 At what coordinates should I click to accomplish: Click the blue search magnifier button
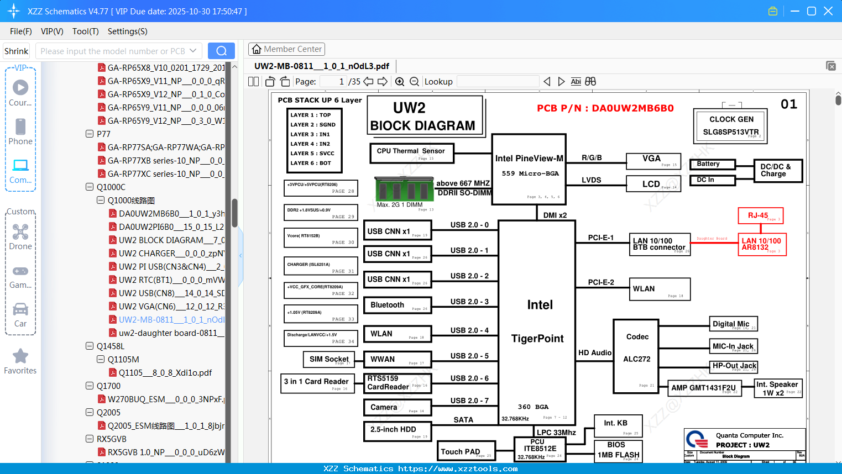(x=221, y=51)
